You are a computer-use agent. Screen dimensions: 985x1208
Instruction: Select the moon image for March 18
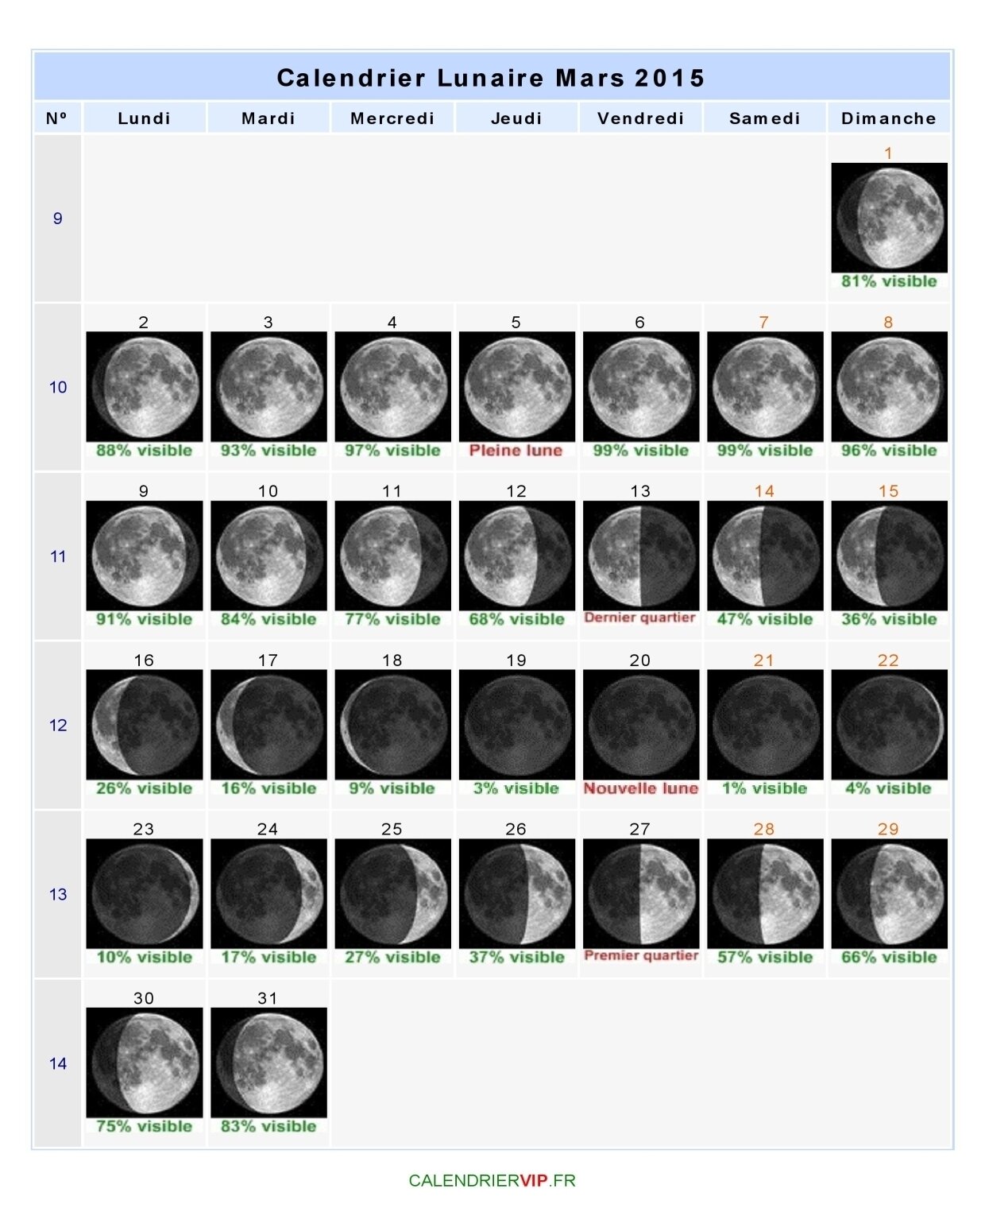[x=393, y=725]
